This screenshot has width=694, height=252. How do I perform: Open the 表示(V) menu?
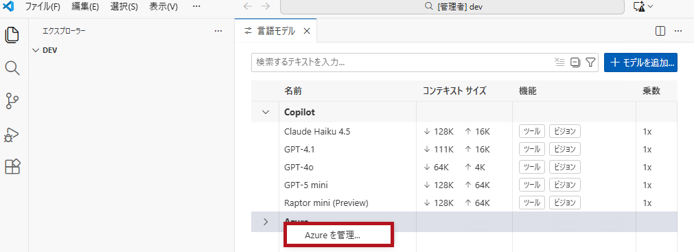point(163,7)
